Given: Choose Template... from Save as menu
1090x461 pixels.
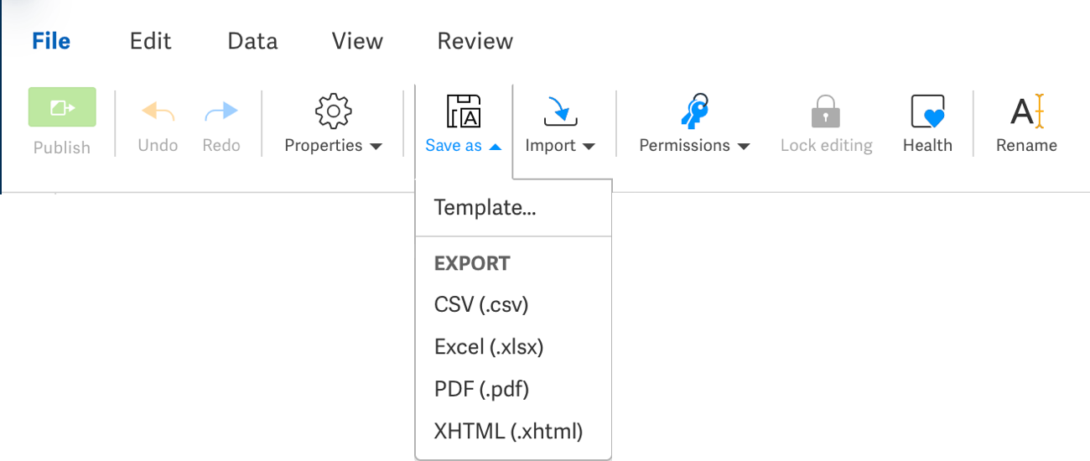Looking at the screenshot, I should click(485, 208).
